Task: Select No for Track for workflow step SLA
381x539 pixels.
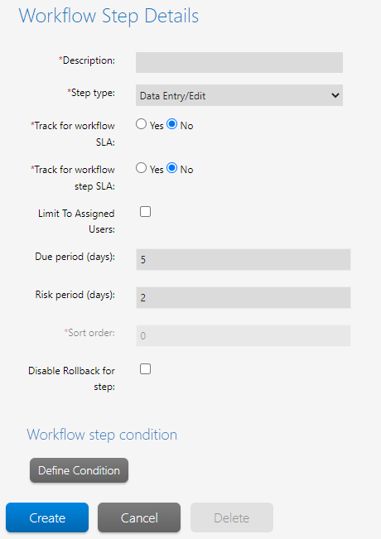Action: coord(172,168)
